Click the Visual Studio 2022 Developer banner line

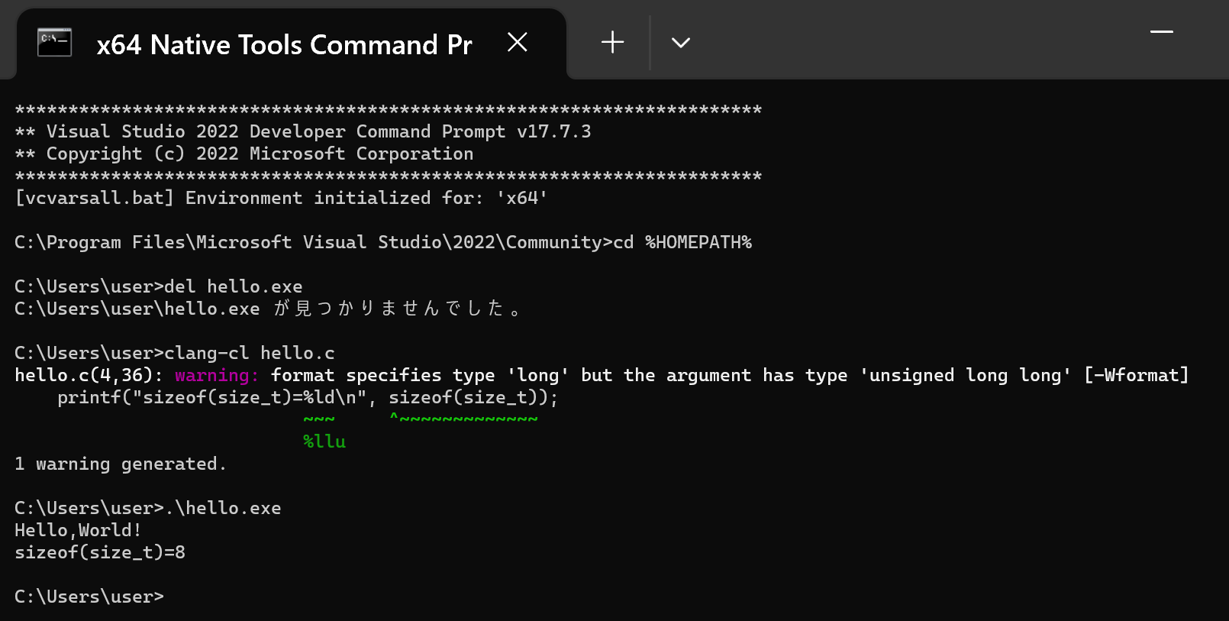click(303, 131)
